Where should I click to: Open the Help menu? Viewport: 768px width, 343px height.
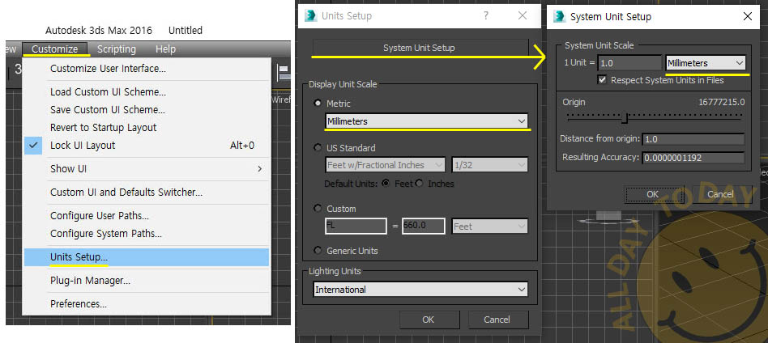[x=165, y=49]
